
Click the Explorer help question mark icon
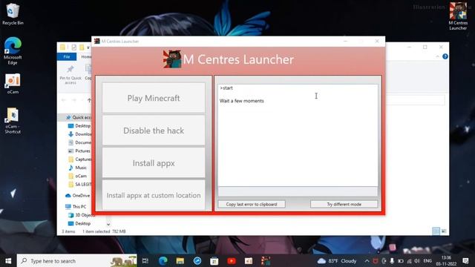[445, 56]
